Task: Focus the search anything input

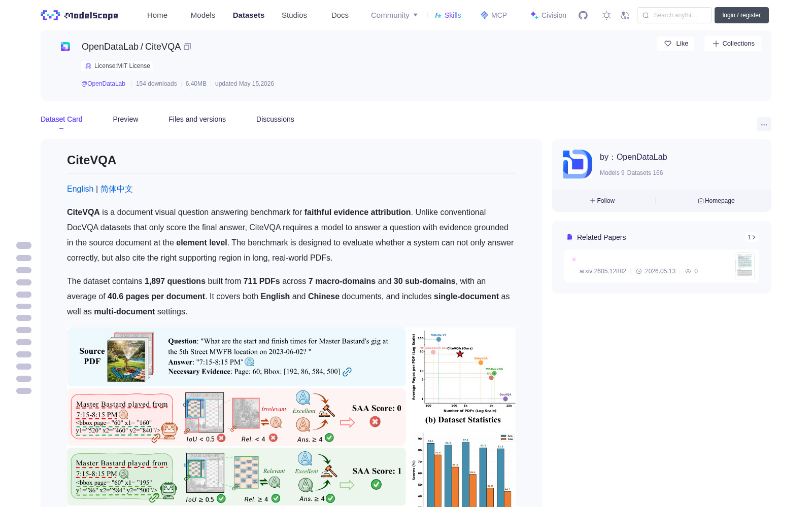Action: click(x=674, y=15)
